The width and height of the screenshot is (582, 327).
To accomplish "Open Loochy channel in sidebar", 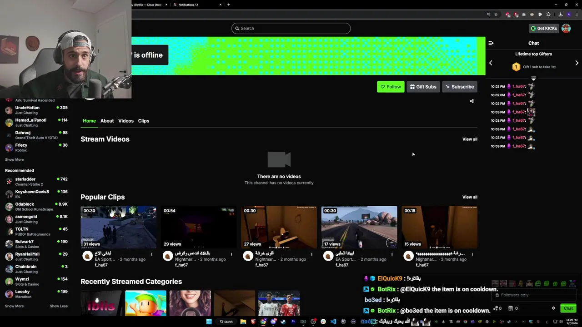I will click(36, 294).
